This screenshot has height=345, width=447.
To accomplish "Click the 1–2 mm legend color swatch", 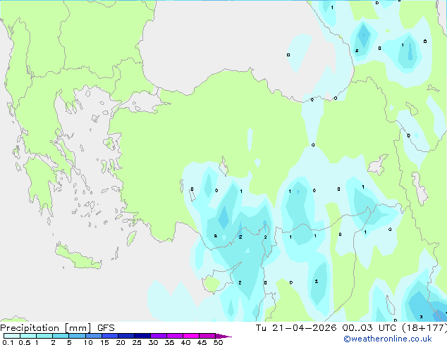I will click(x=44, y=336).
